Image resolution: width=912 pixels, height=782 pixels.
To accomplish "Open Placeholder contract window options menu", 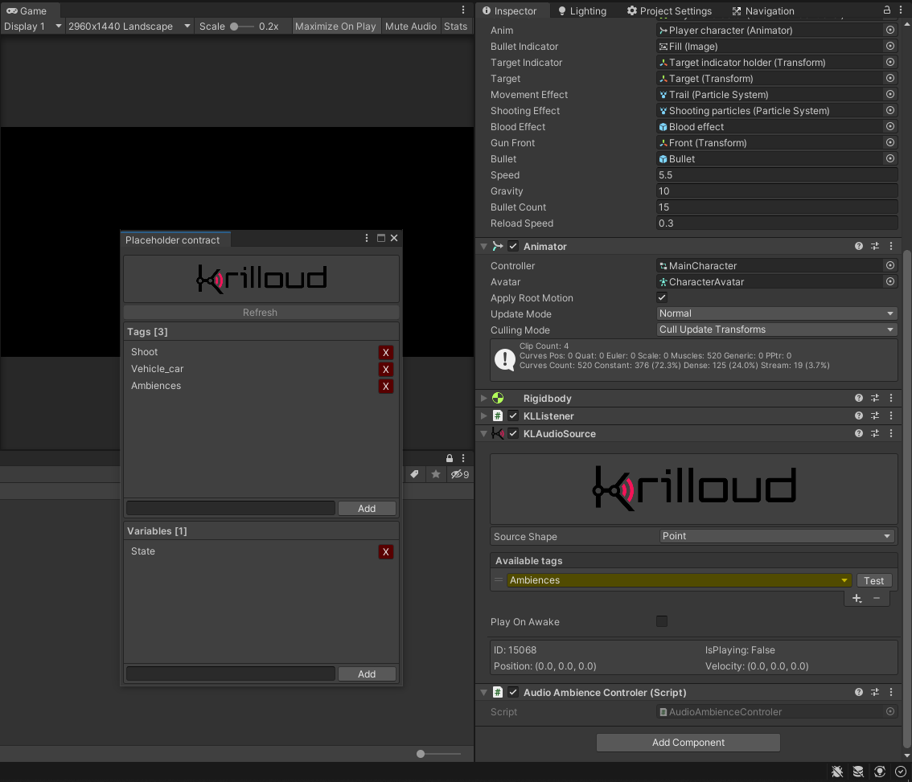I will coord(367,239).
